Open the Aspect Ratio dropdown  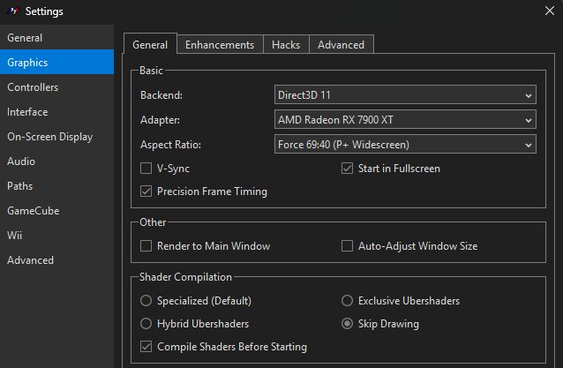(405, 144)
